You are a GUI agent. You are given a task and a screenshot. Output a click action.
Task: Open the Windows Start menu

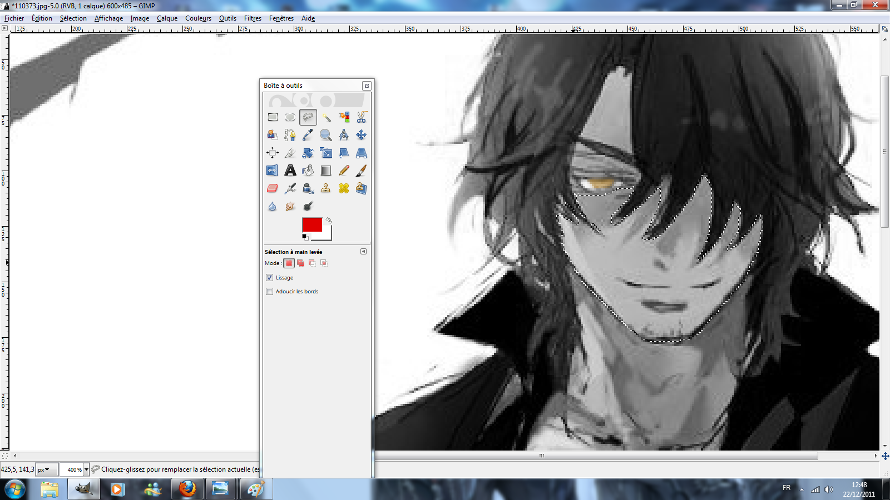[x=15, y=489]
